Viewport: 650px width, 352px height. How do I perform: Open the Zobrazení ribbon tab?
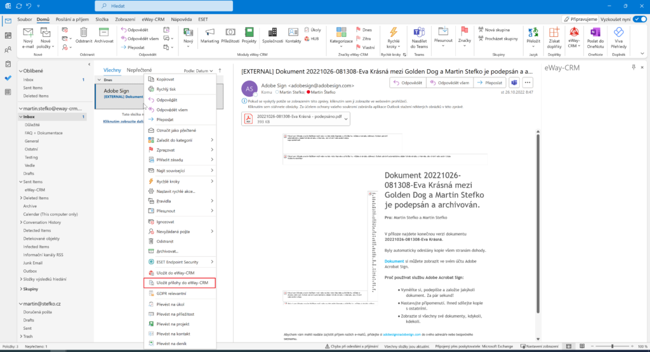[x=125, y=20]
